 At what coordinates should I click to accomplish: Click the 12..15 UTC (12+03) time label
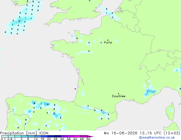[160, 133]
